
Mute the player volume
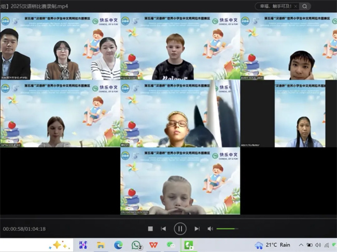[210, 229]
